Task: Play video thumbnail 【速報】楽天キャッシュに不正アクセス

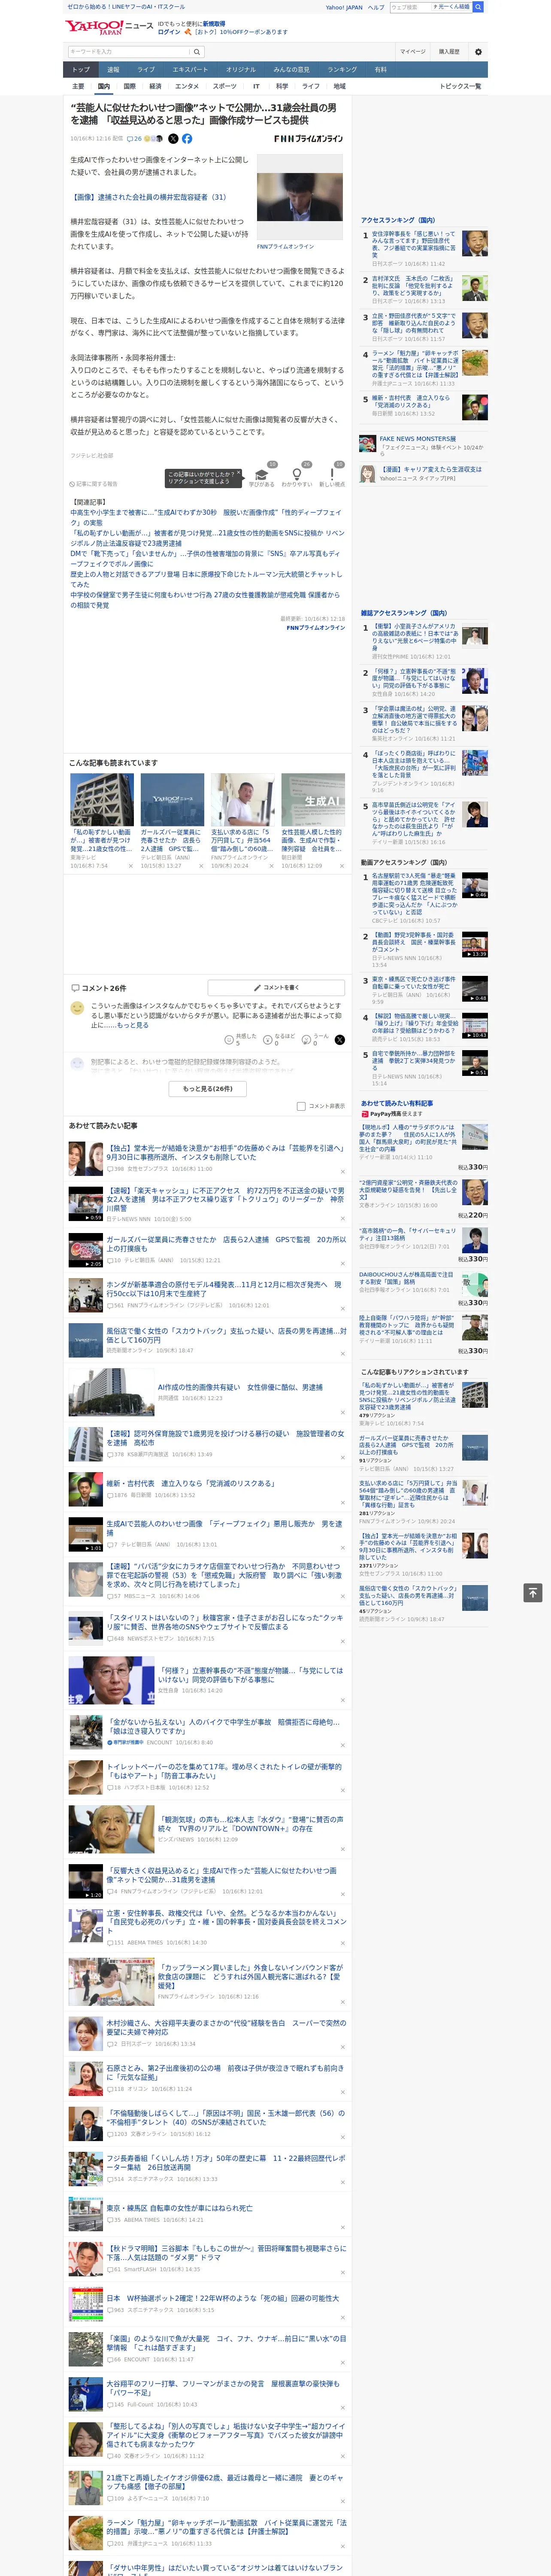Action: pos(85,1204)
